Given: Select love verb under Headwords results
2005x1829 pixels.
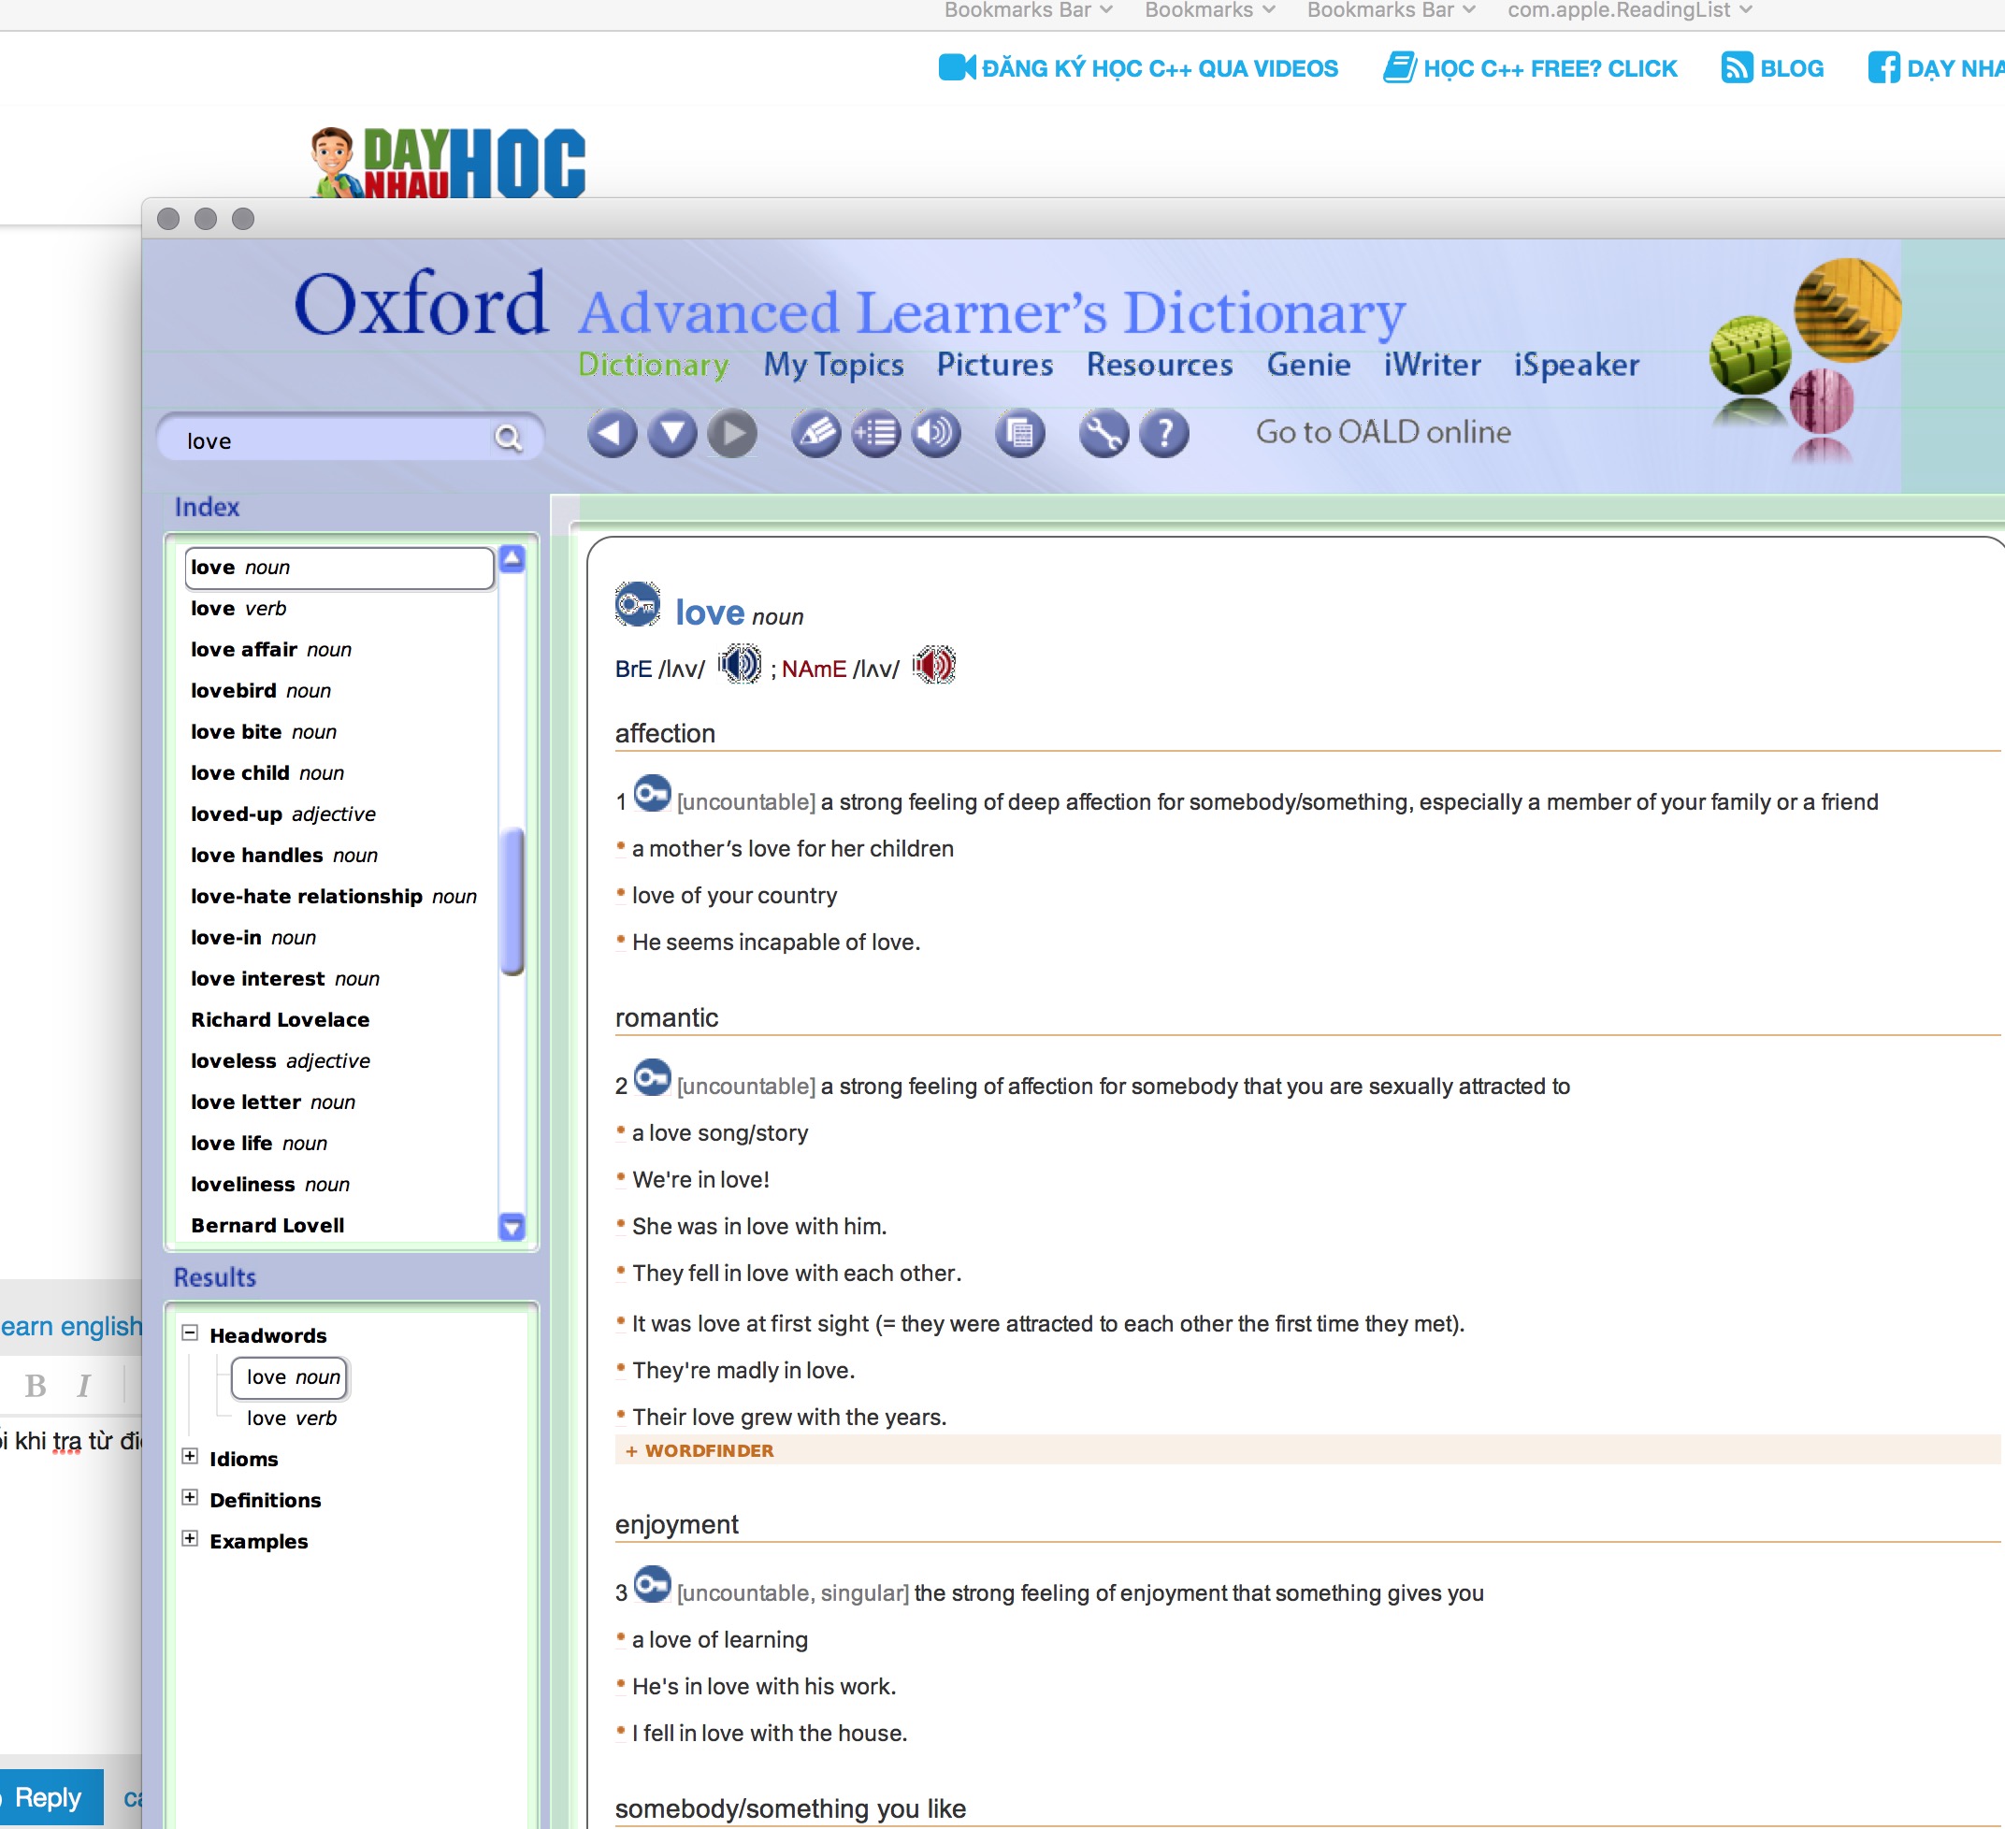Looking at the screenshot, I should (292, 1419).
